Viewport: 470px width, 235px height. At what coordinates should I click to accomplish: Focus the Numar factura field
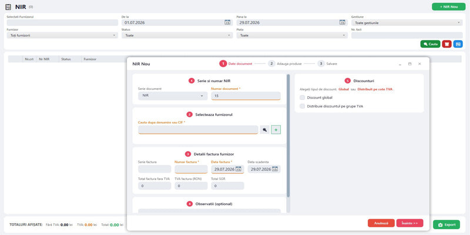coord(191,169)
